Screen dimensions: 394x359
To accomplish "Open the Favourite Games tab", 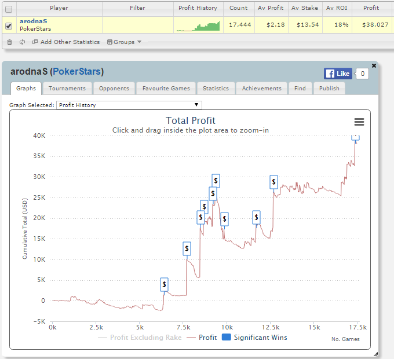I will pyautogui.click(x=166, y=89).
